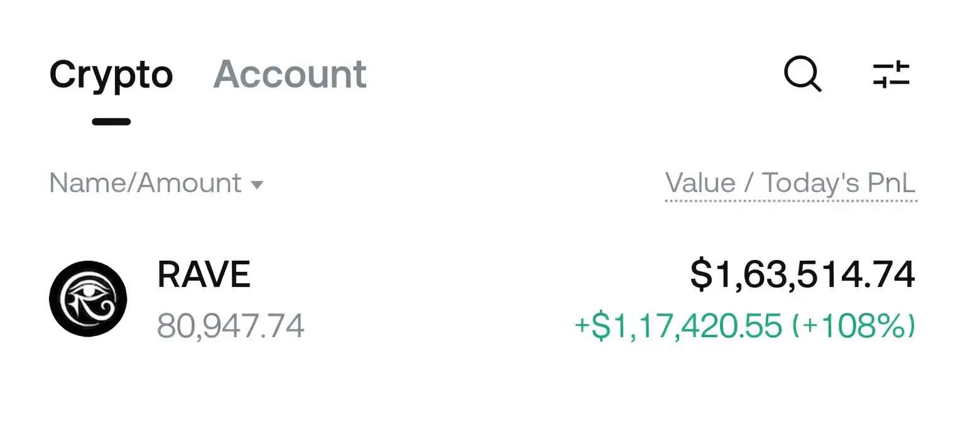Click the word Amount in sort header

(x=190, y=183)
